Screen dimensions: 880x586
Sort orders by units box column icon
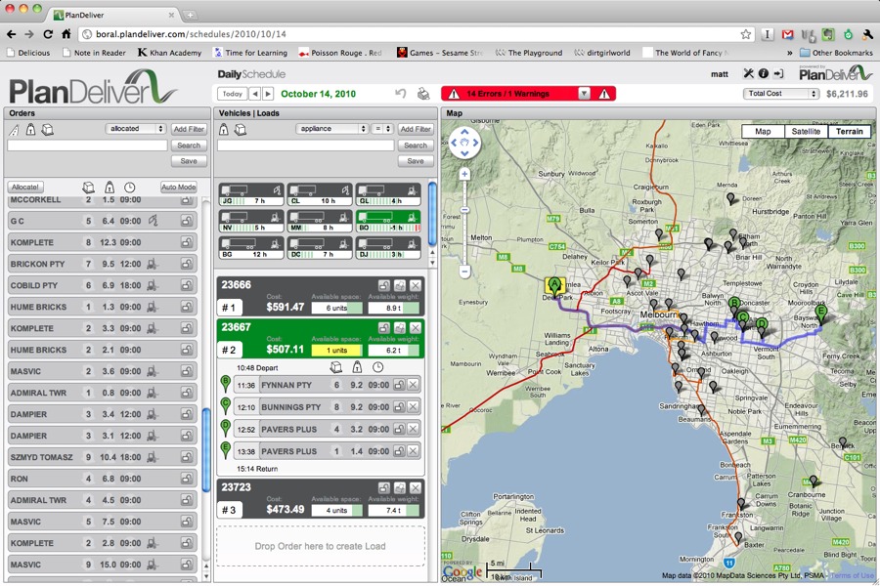pyautogui.click(x=88, y=187)
